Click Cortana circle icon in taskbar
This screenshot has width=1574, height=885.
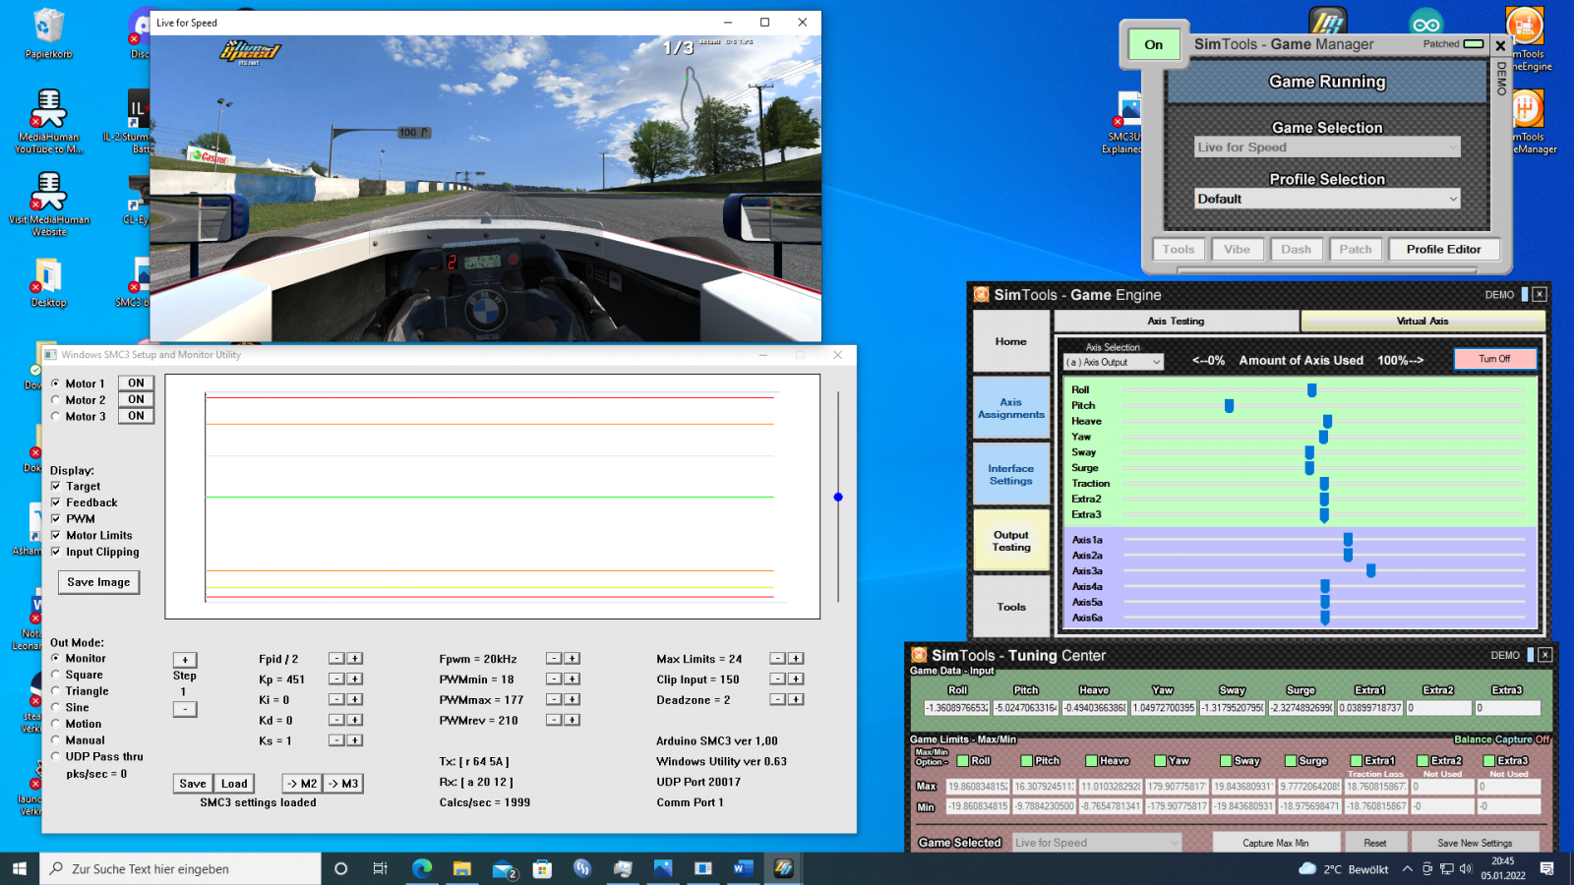pyautogui.click(x=341, y=868)
